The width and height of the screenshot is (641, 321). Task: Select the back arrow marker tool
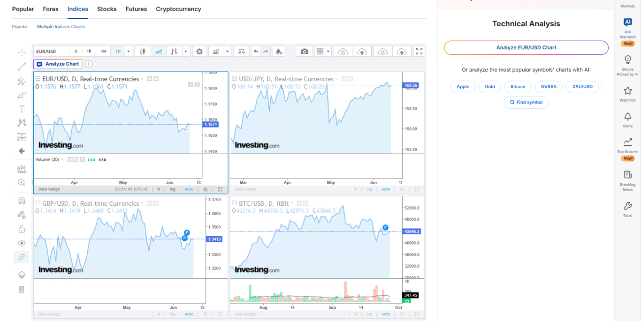(x=22, y=151)
